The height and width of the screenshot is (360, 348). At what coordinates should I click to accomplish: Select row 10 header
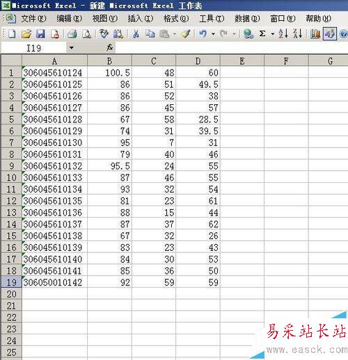12,177
